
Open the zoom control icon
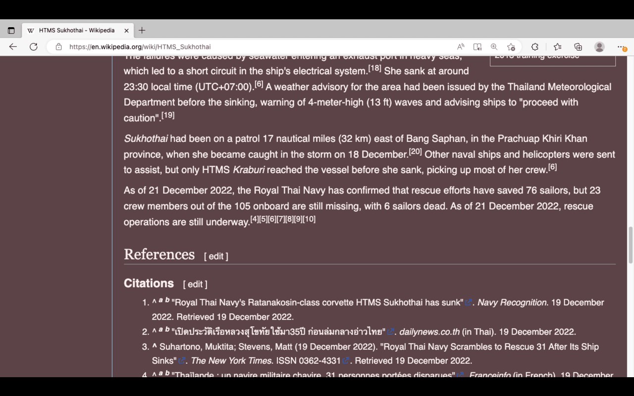click(494, 47)
